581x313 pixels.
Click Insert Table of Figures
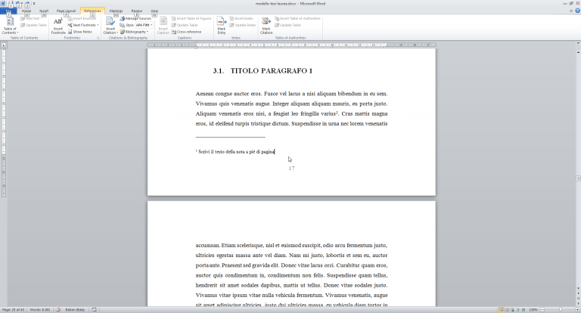[191, 18]
